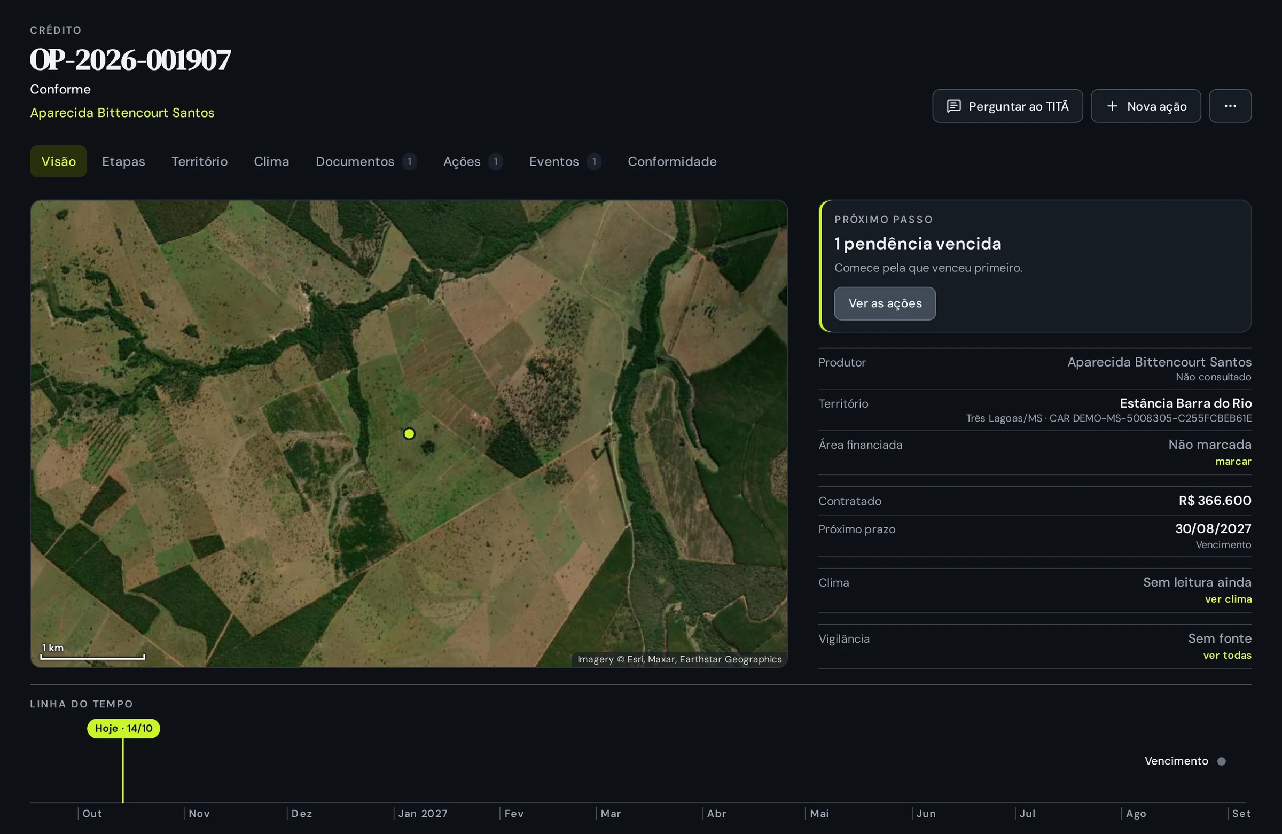
Task: Click ver todas under Vigilância
Action: pos(1227,655)
